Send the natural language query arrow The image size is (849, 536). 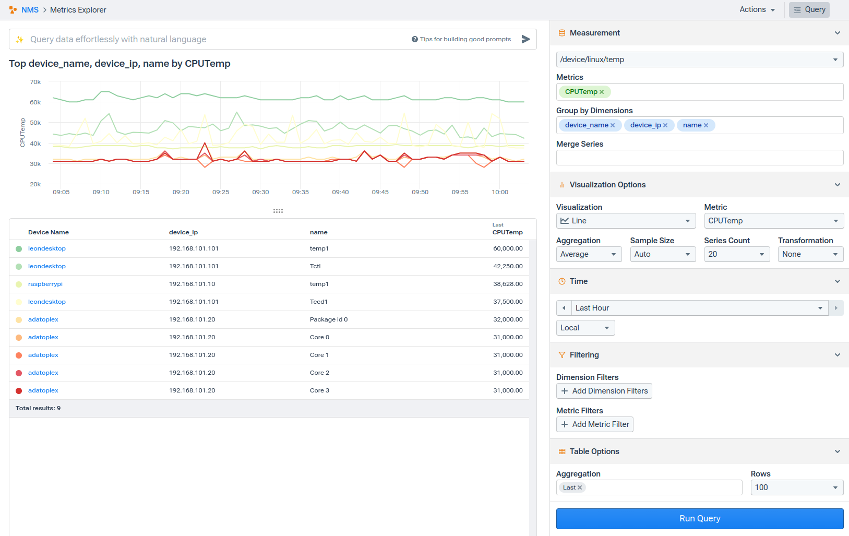526,39
